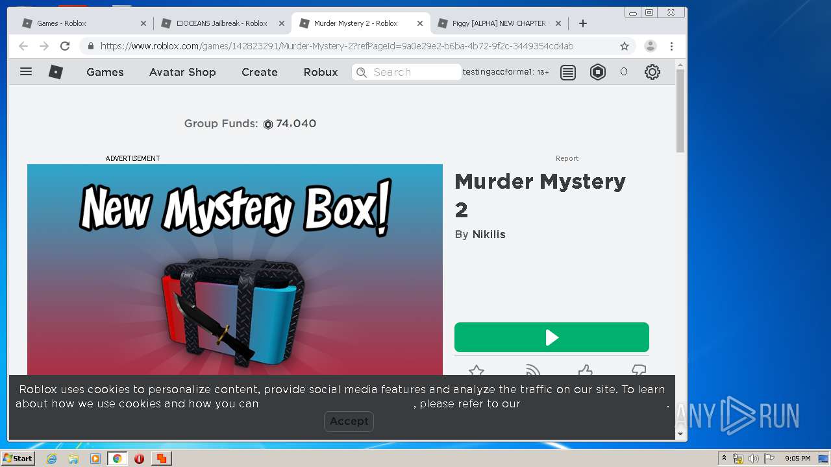Open the Chrome profile avatar

(x=650, y=46)
